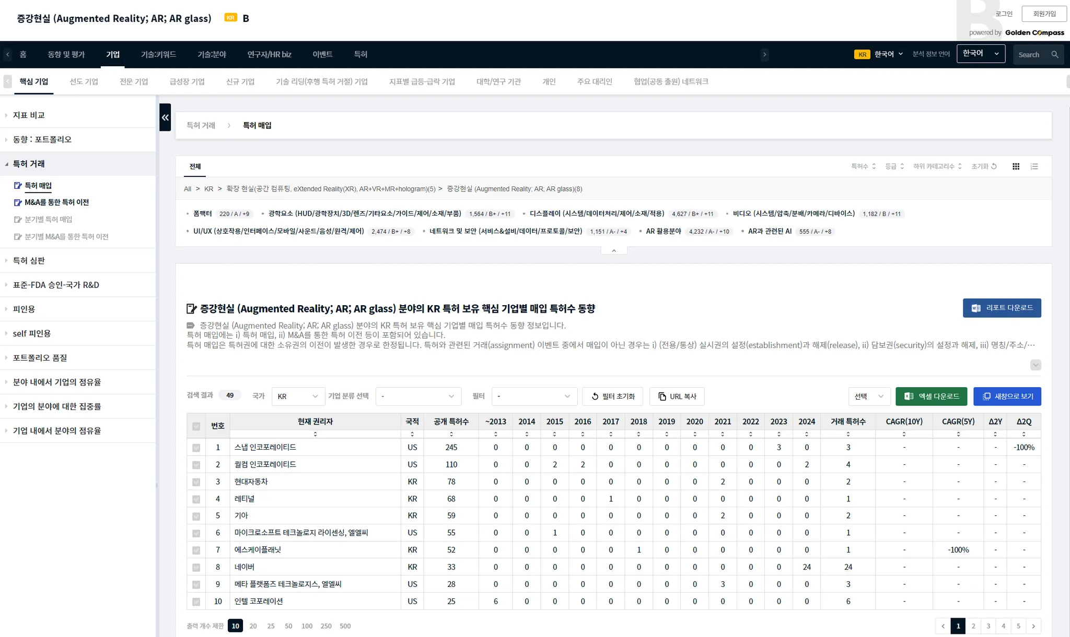Reset sorting with 초기화 icon

pos(984,166)
